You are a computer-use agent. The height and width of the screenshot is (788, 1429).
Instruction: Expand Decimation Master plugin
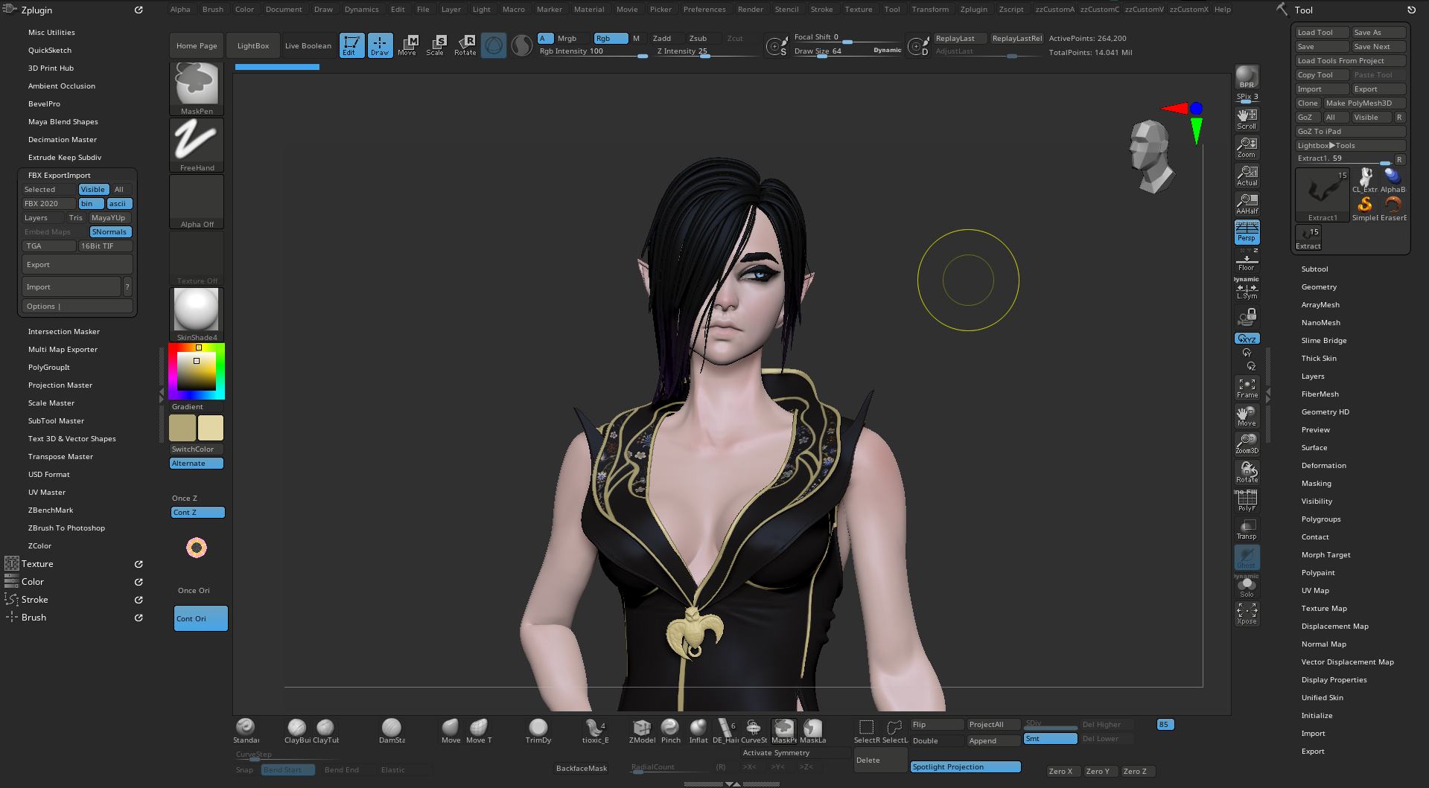tap(63, 140)
